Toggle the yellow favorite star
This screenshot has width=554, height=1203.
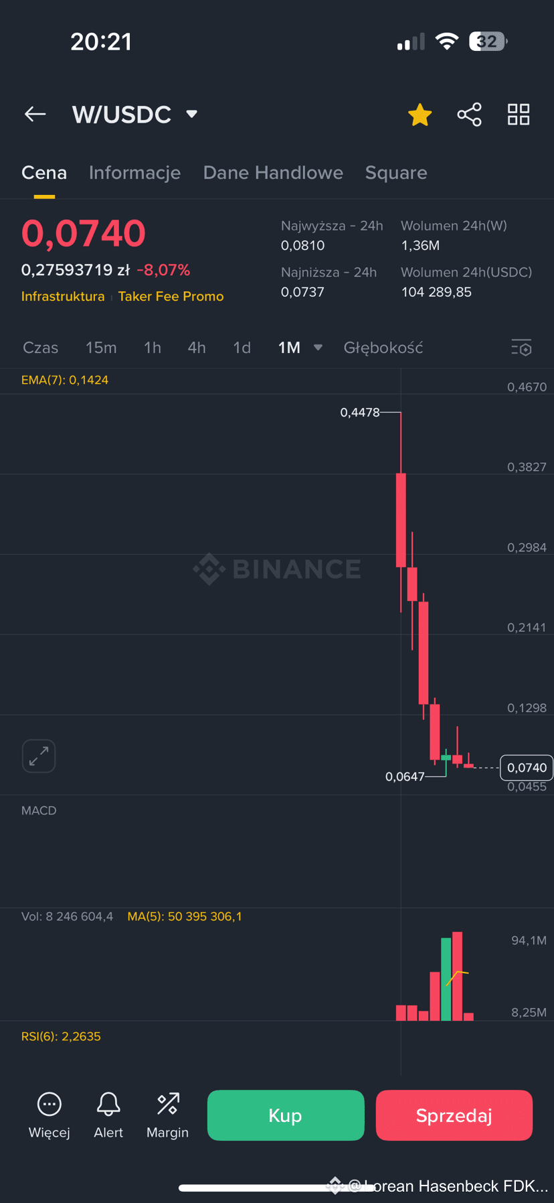pyautogui.click(x=420, y=115)
